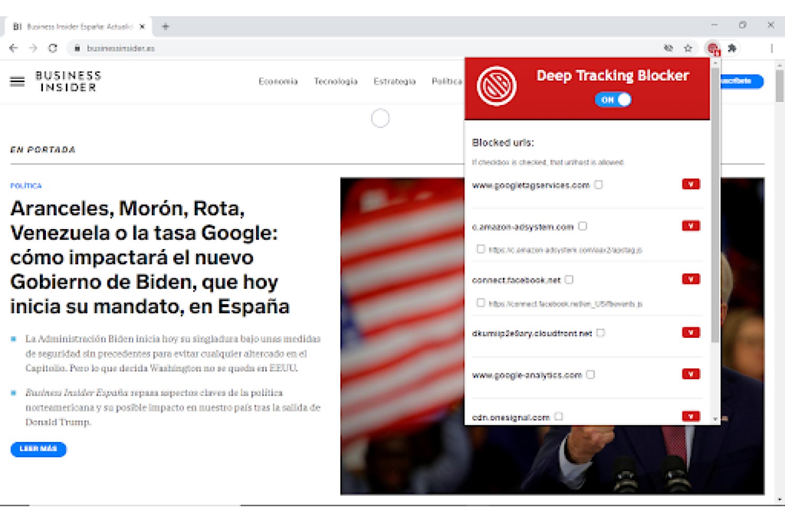The height and width of the screenshot is (523, 785).
Task: Open the Estrategia section
Action: click(395, 82)
